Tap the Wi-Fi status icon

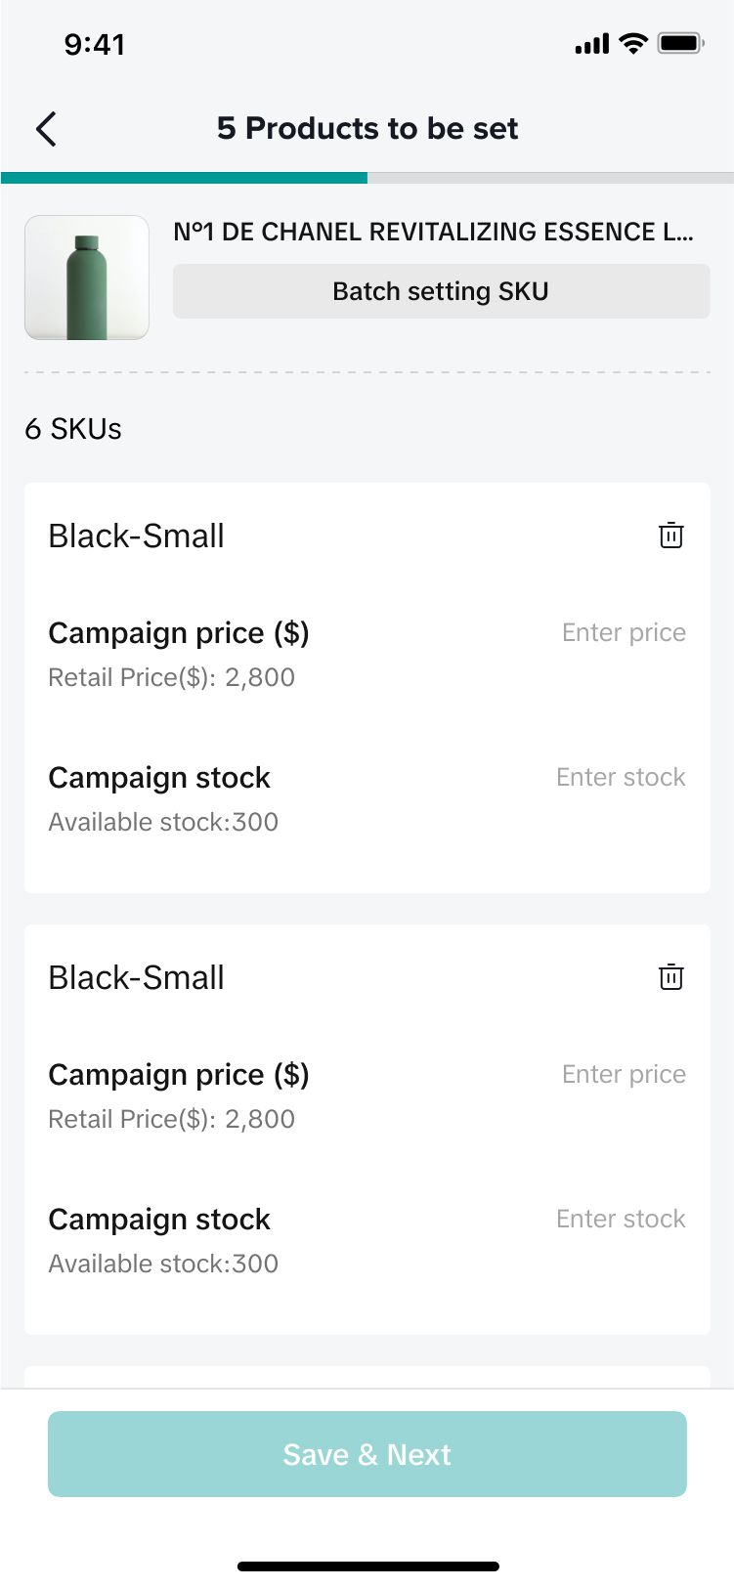pos(633,44)
